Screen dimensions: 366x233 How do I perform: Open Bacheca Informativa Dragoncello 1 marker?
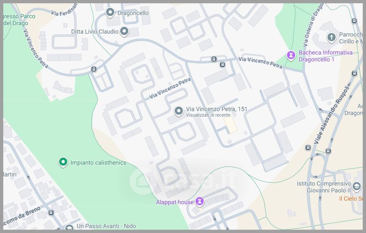(291, 55)
